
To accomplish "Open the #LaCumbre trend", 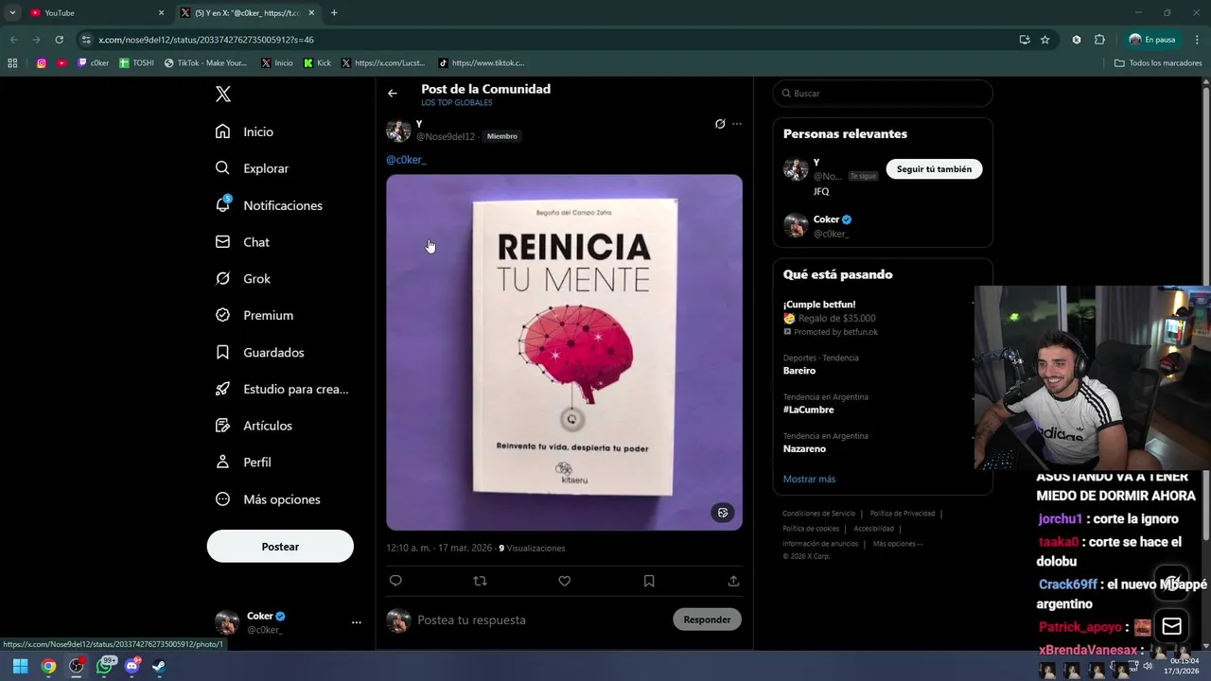I will click(x=809, y=410).
